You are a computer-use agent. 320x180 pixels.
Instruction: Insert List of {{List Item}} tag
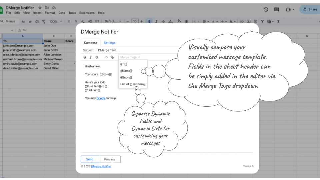point(133,84)
